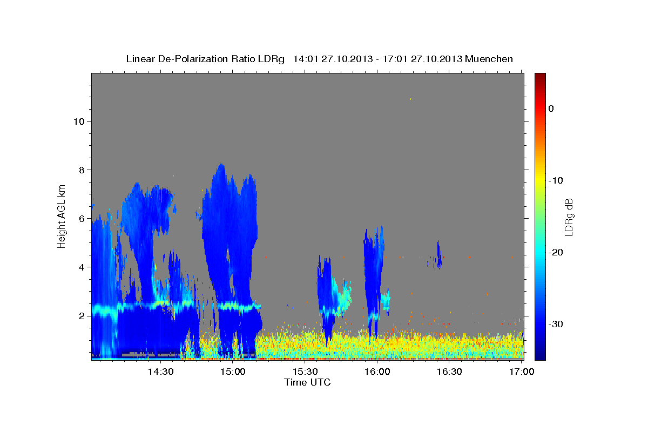Click the height tick label 10
Screen dimensions: 648x432
(78, 121)
